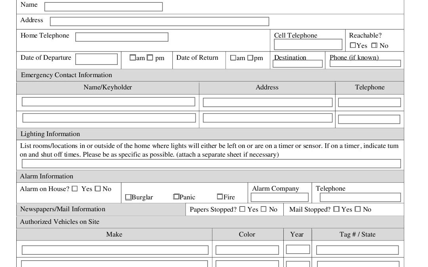Focus the Address text field

click(159, 21)
